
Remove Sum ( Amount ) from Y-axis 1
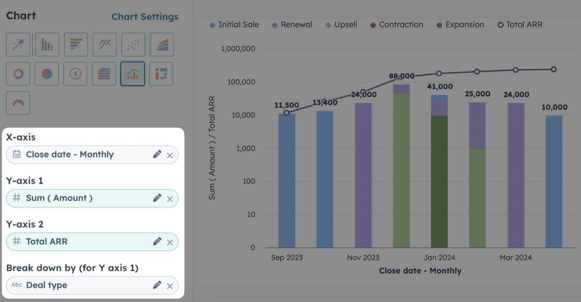(x=170, y=199)
